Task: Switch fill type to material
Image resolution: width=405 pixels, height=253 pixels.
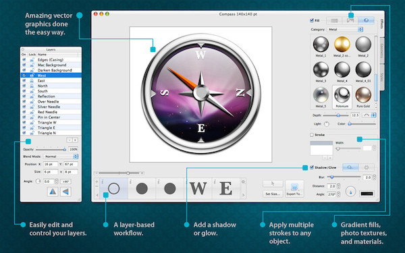Action: (366, 20)
